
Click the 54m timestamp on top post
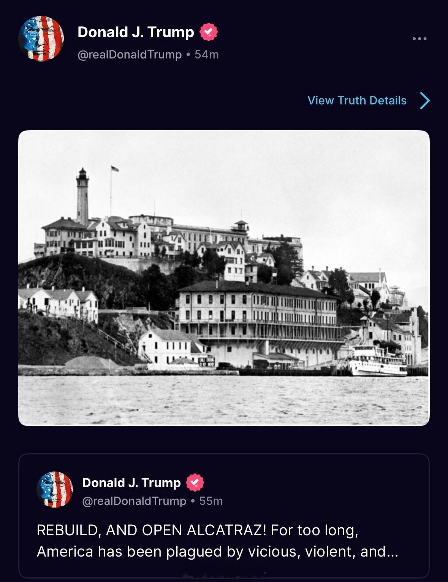pyautogui.click(x=207, y=55)
